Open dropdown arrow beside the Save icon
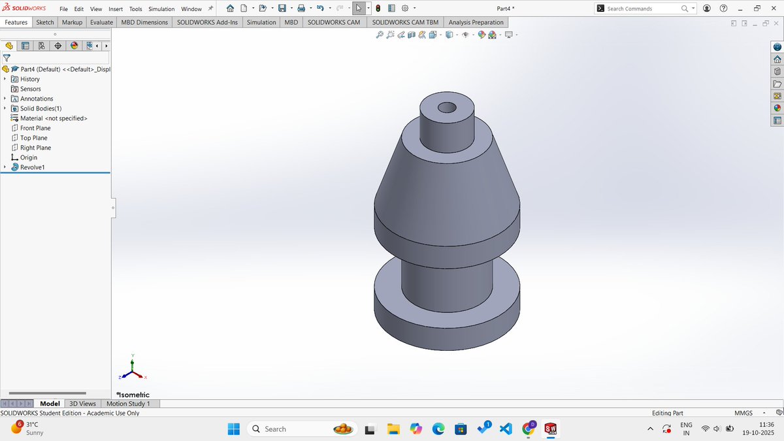 tap(291, 8)
